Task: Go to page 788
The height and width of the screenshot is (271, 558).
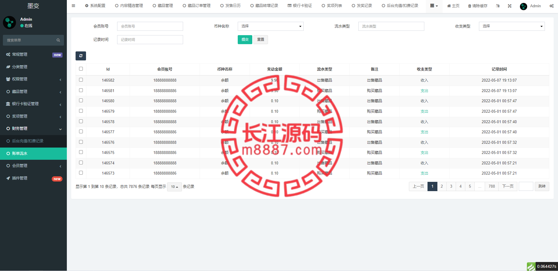Action: pos(492,186)
